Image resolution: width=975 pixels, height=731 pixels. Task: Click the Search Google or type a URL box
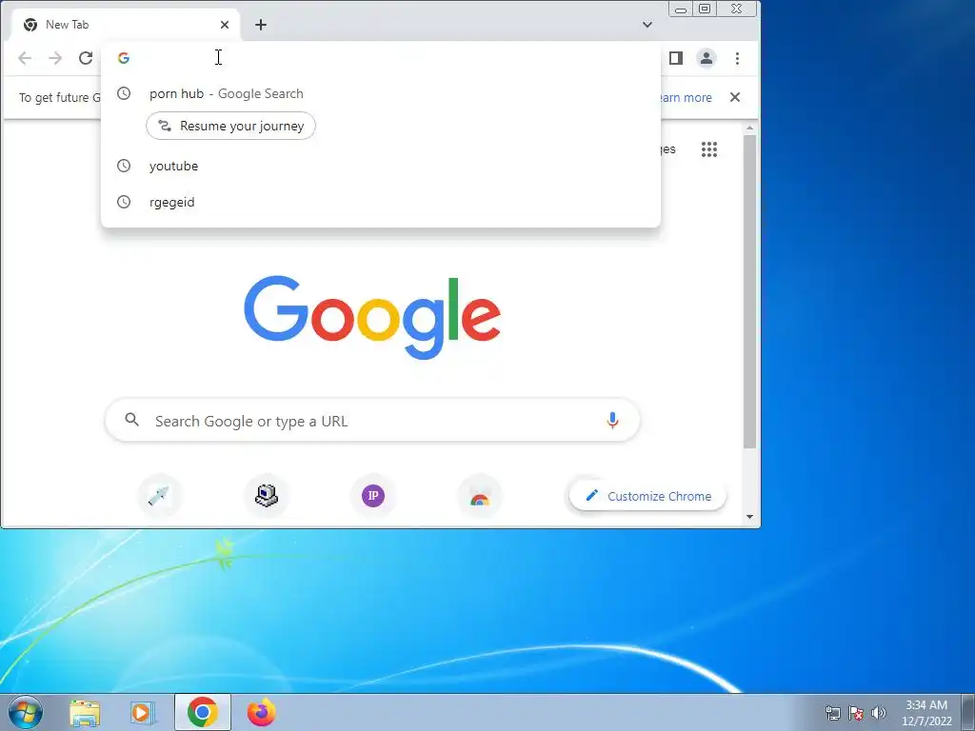[372, 421]
